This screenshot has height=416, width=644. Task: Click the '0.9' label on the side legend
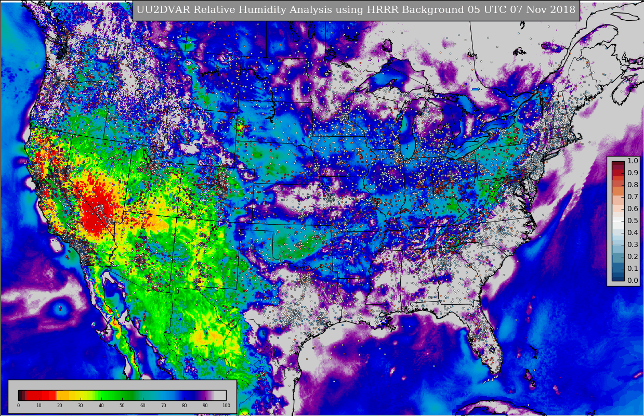click(x=633, y=173)
